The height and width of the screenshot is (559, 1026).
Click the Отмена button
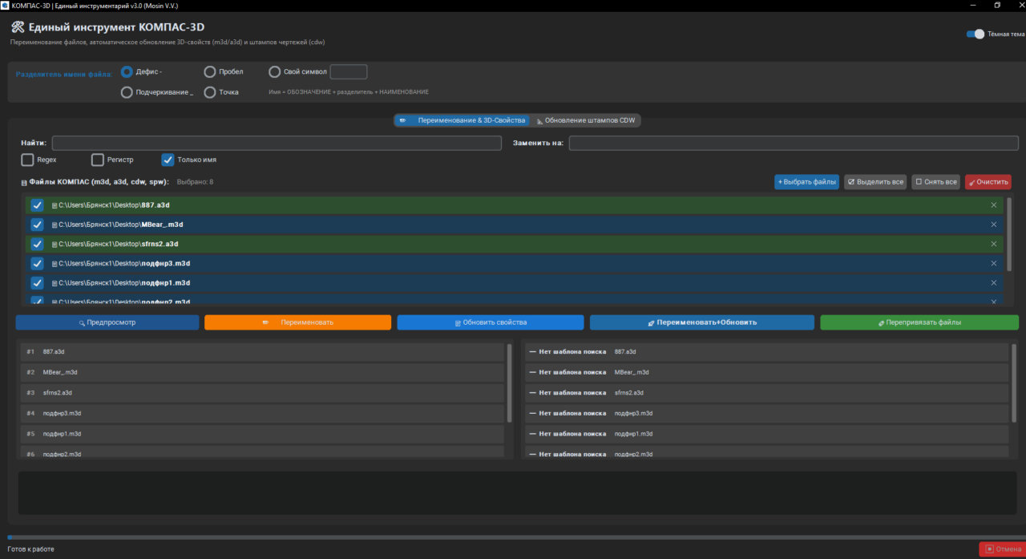pyautogui.click(x=1002, y=549)
